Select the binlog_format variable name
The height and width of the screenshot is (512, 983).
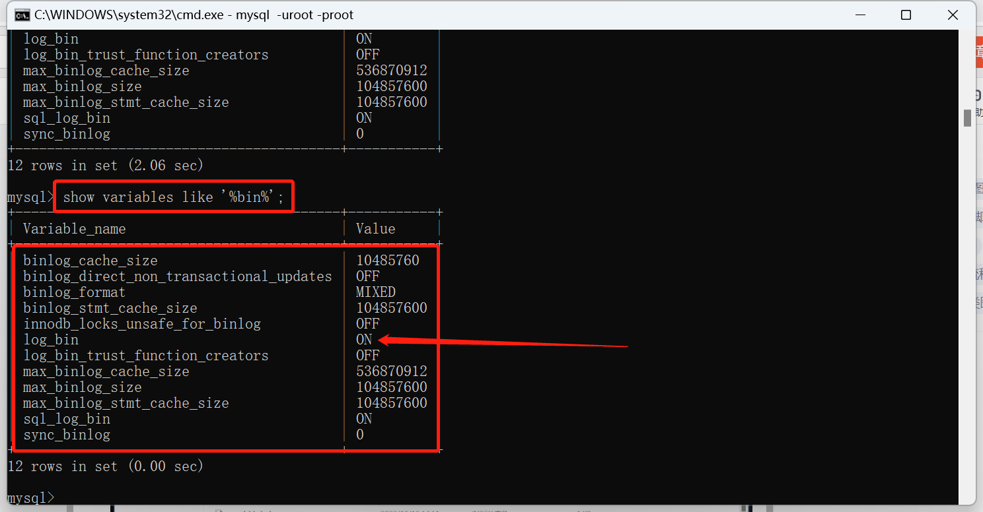coord(74,292)
